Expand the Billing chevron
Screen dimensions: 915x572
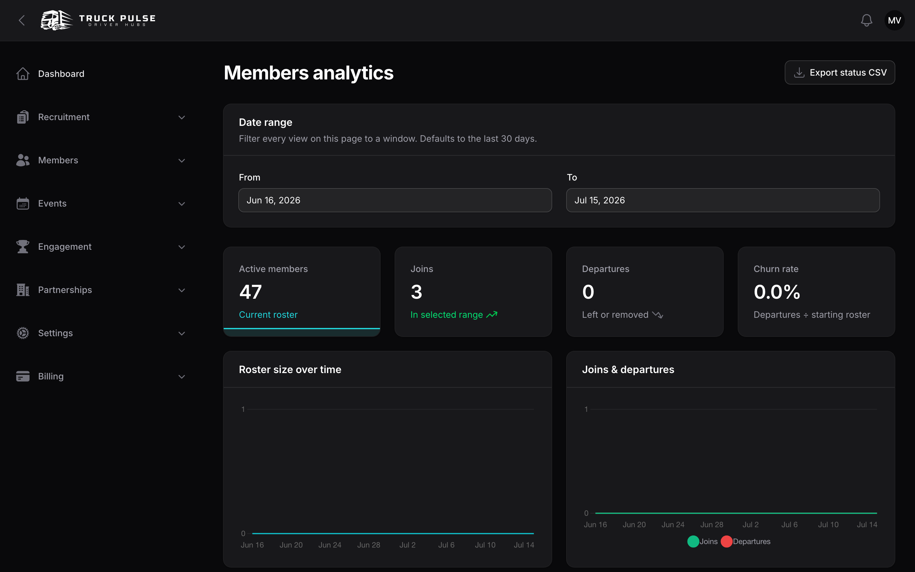[181, 377]
